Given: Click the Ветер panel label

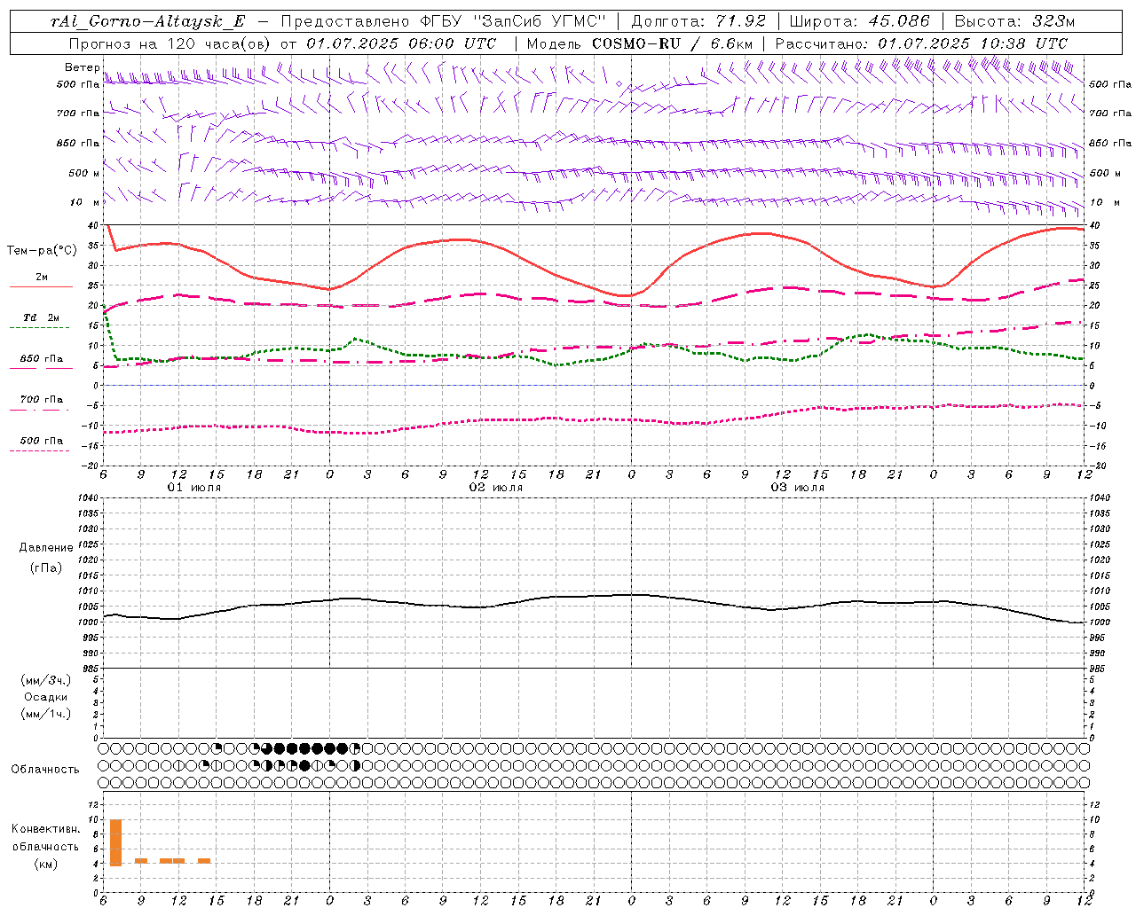Looking at the screenshot, I should point(83,67).
